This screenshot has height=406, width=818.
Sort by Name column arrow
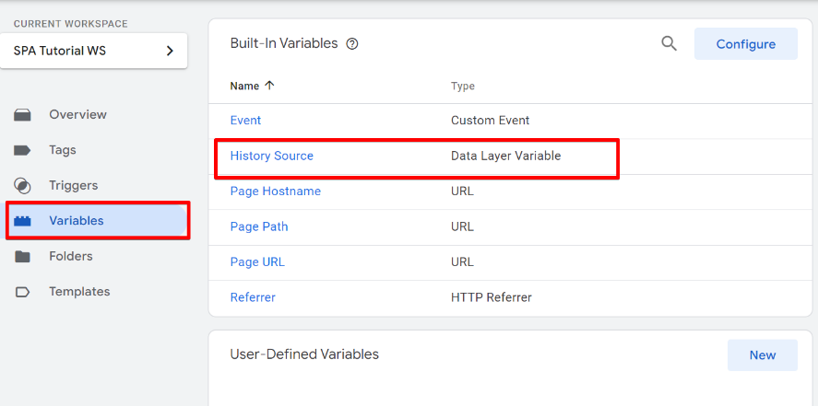(x=269, y=86)
